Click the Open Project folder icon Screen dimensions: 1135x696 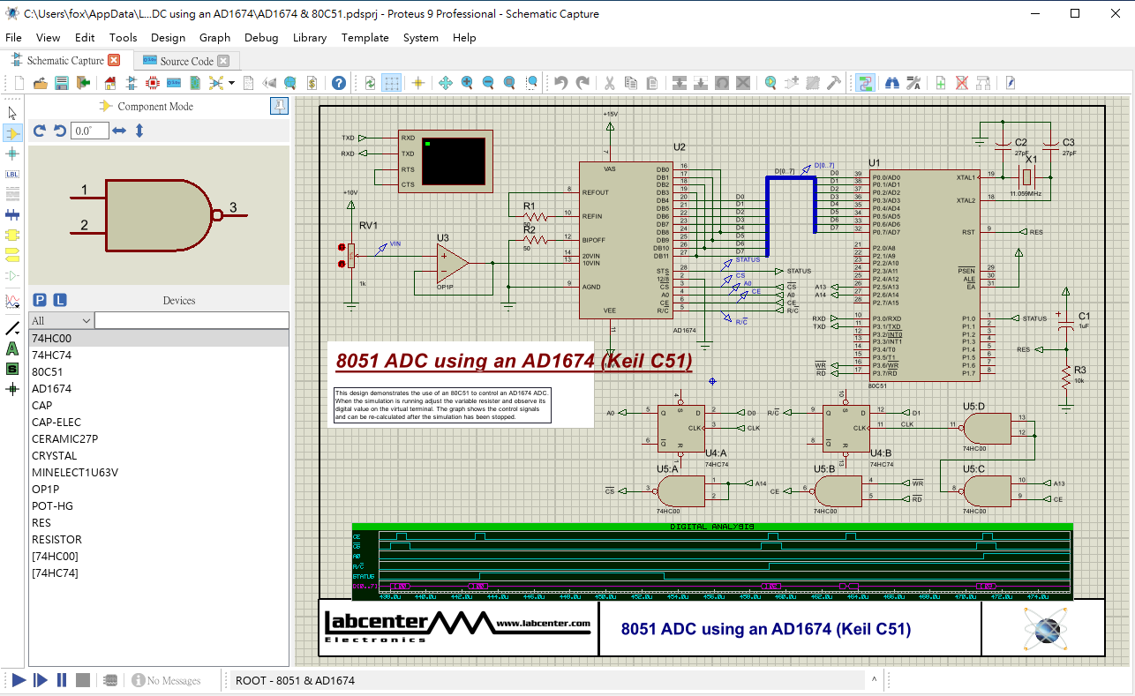[40, 83]
